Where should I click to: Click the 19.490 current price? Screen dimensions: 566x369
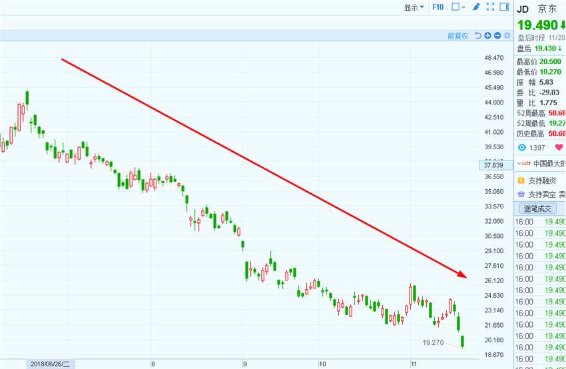click(x=538, y=25)
